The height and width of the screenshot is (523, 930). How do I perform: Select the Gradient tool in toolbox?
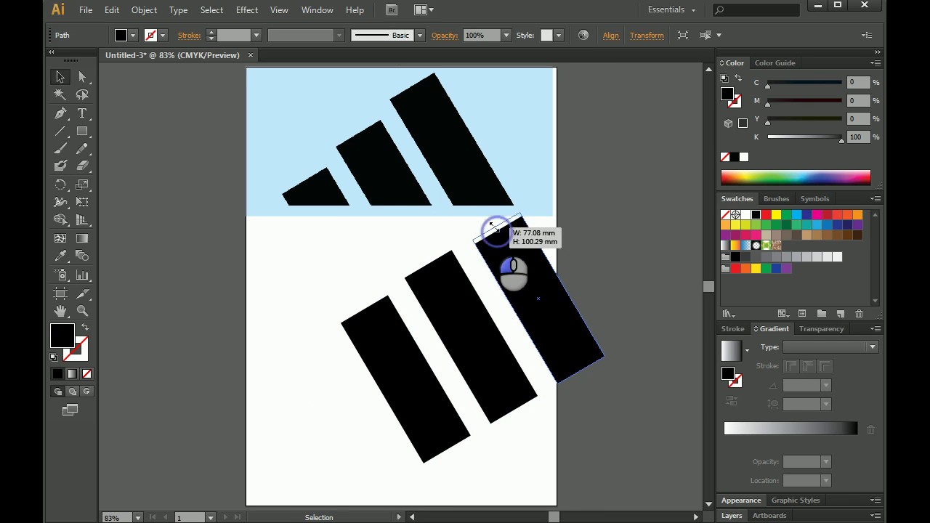point(82,238)
